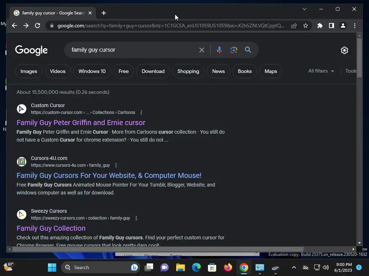Viewport: 369px width, 276px height.
Task: Open Chat app from taskbar
Action: pyautogui.click(x=164, y=267)
